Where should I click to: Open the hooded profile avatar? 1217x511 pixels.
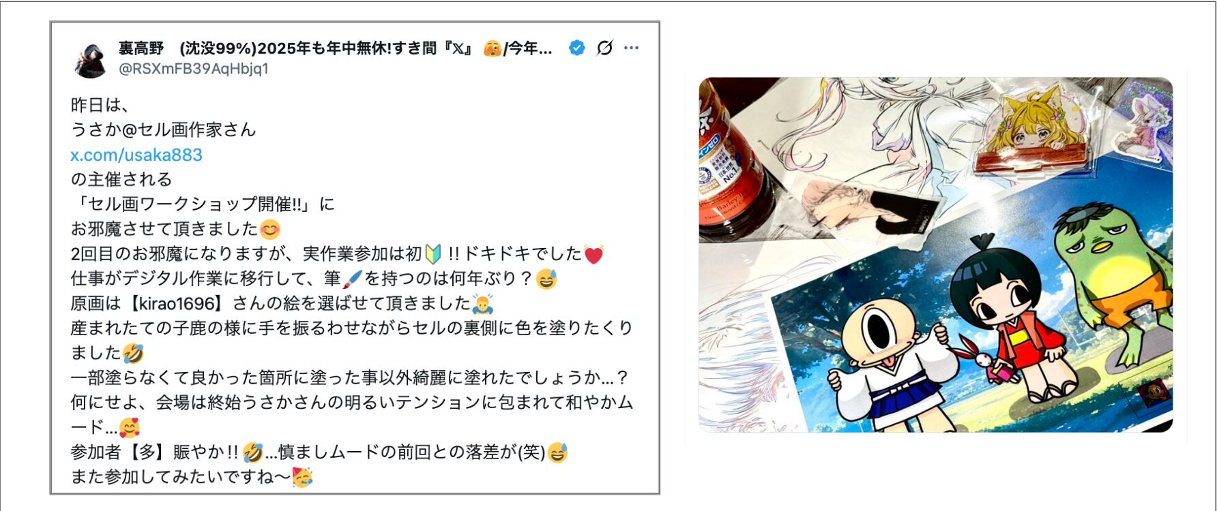point(90,59)
